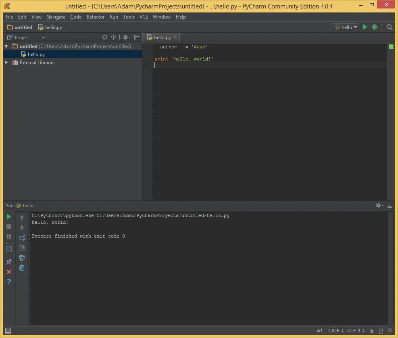Image resolution: width=398 pixels, height=338 pixels.
Task: Run the hello configuration from toolbar
Action: 365,27
